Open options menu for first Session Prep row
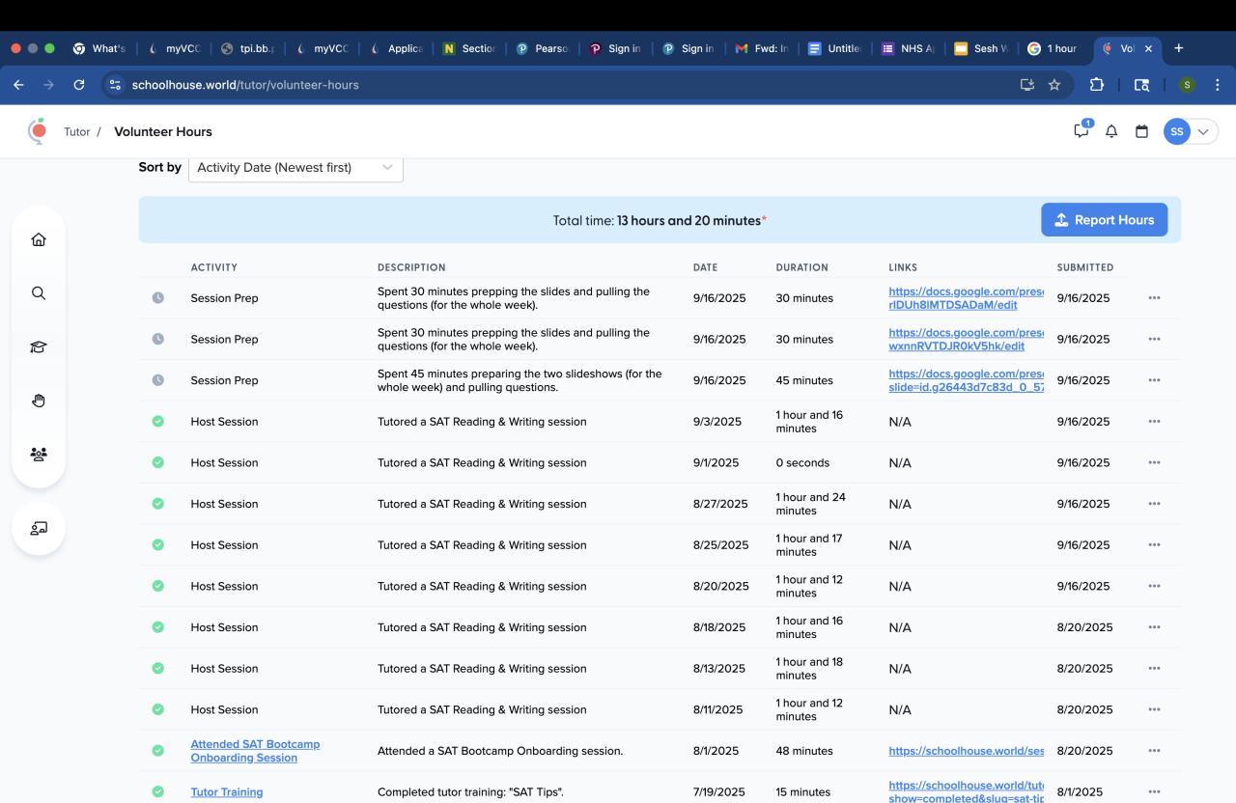Screen dimensions: 1236x803 coord(1154,298)
